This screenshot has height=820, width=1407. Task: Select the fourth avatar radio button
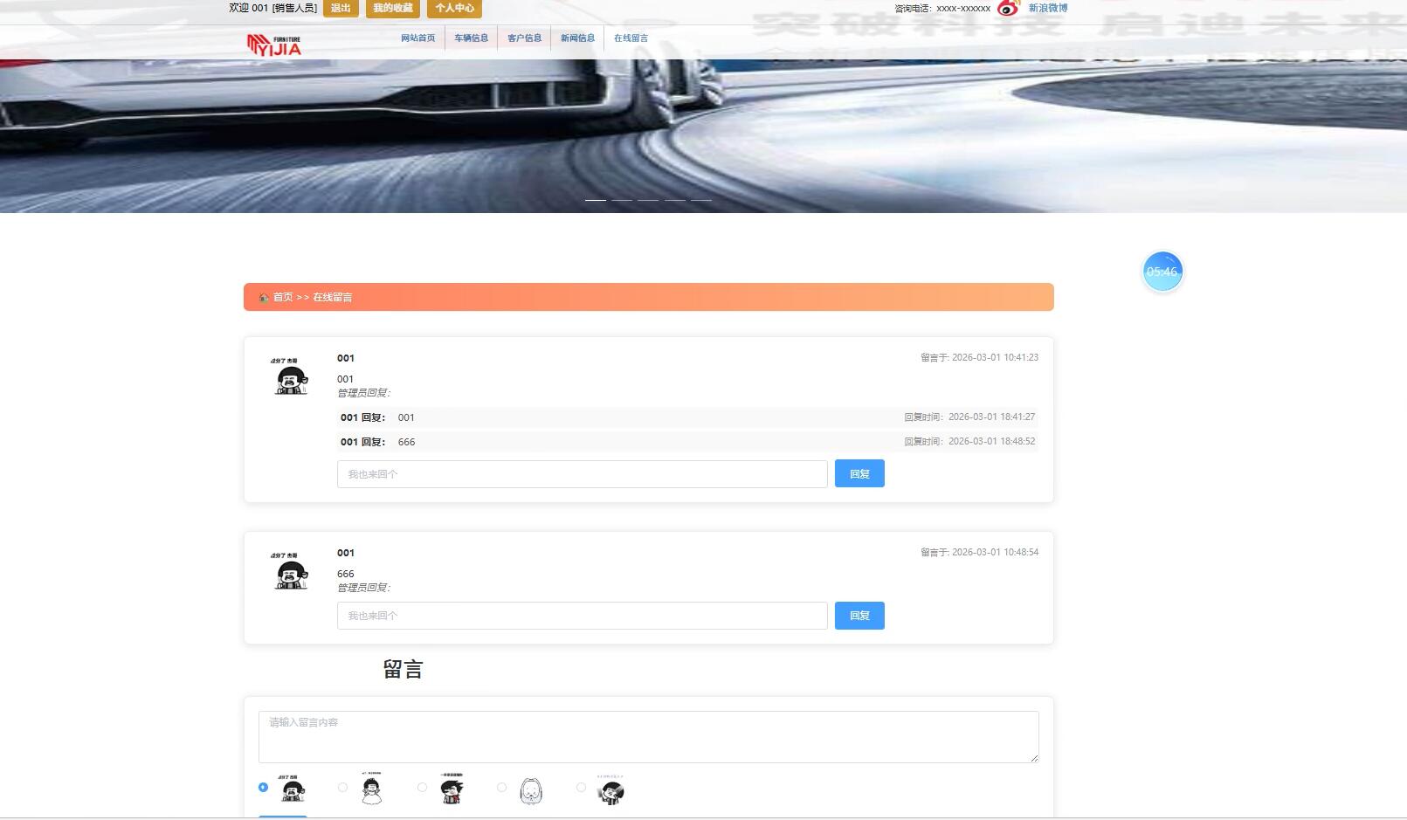pos(501,788)
